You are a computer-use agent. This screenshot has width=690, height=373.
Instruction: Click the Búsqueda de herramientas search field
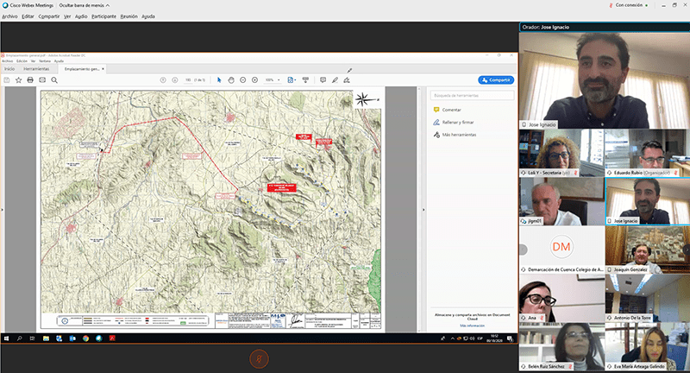[x=470, y=95]
